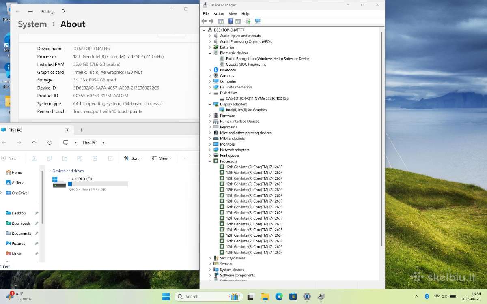Expand Audio inputs and outputs node
Screen dimensions: 487x304
click(x=210, y=36)
